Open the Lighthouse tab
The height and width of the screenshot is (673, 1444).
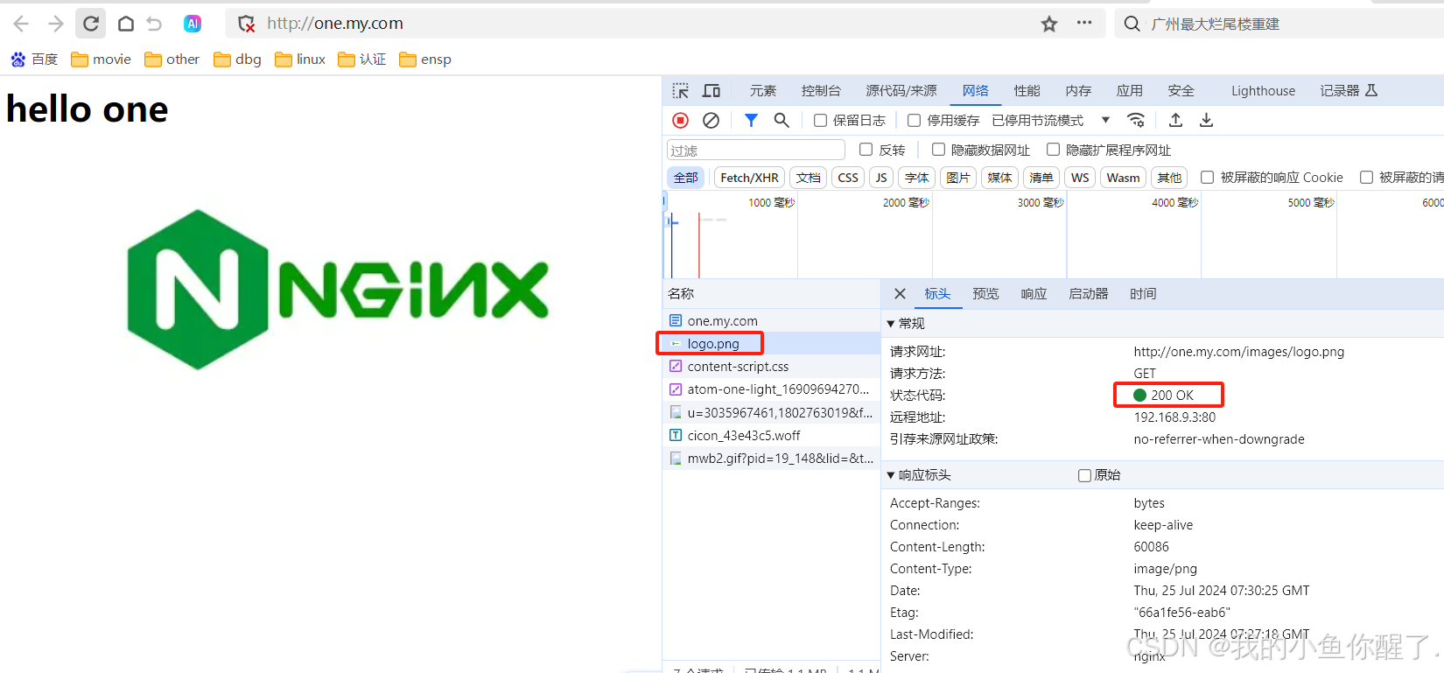[1263, 91]
